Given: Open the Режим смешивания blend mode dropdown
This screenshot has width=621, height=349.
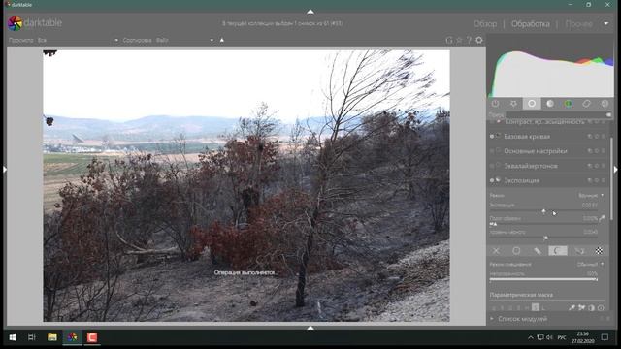Looking at the screenshot, I should 546,264.
